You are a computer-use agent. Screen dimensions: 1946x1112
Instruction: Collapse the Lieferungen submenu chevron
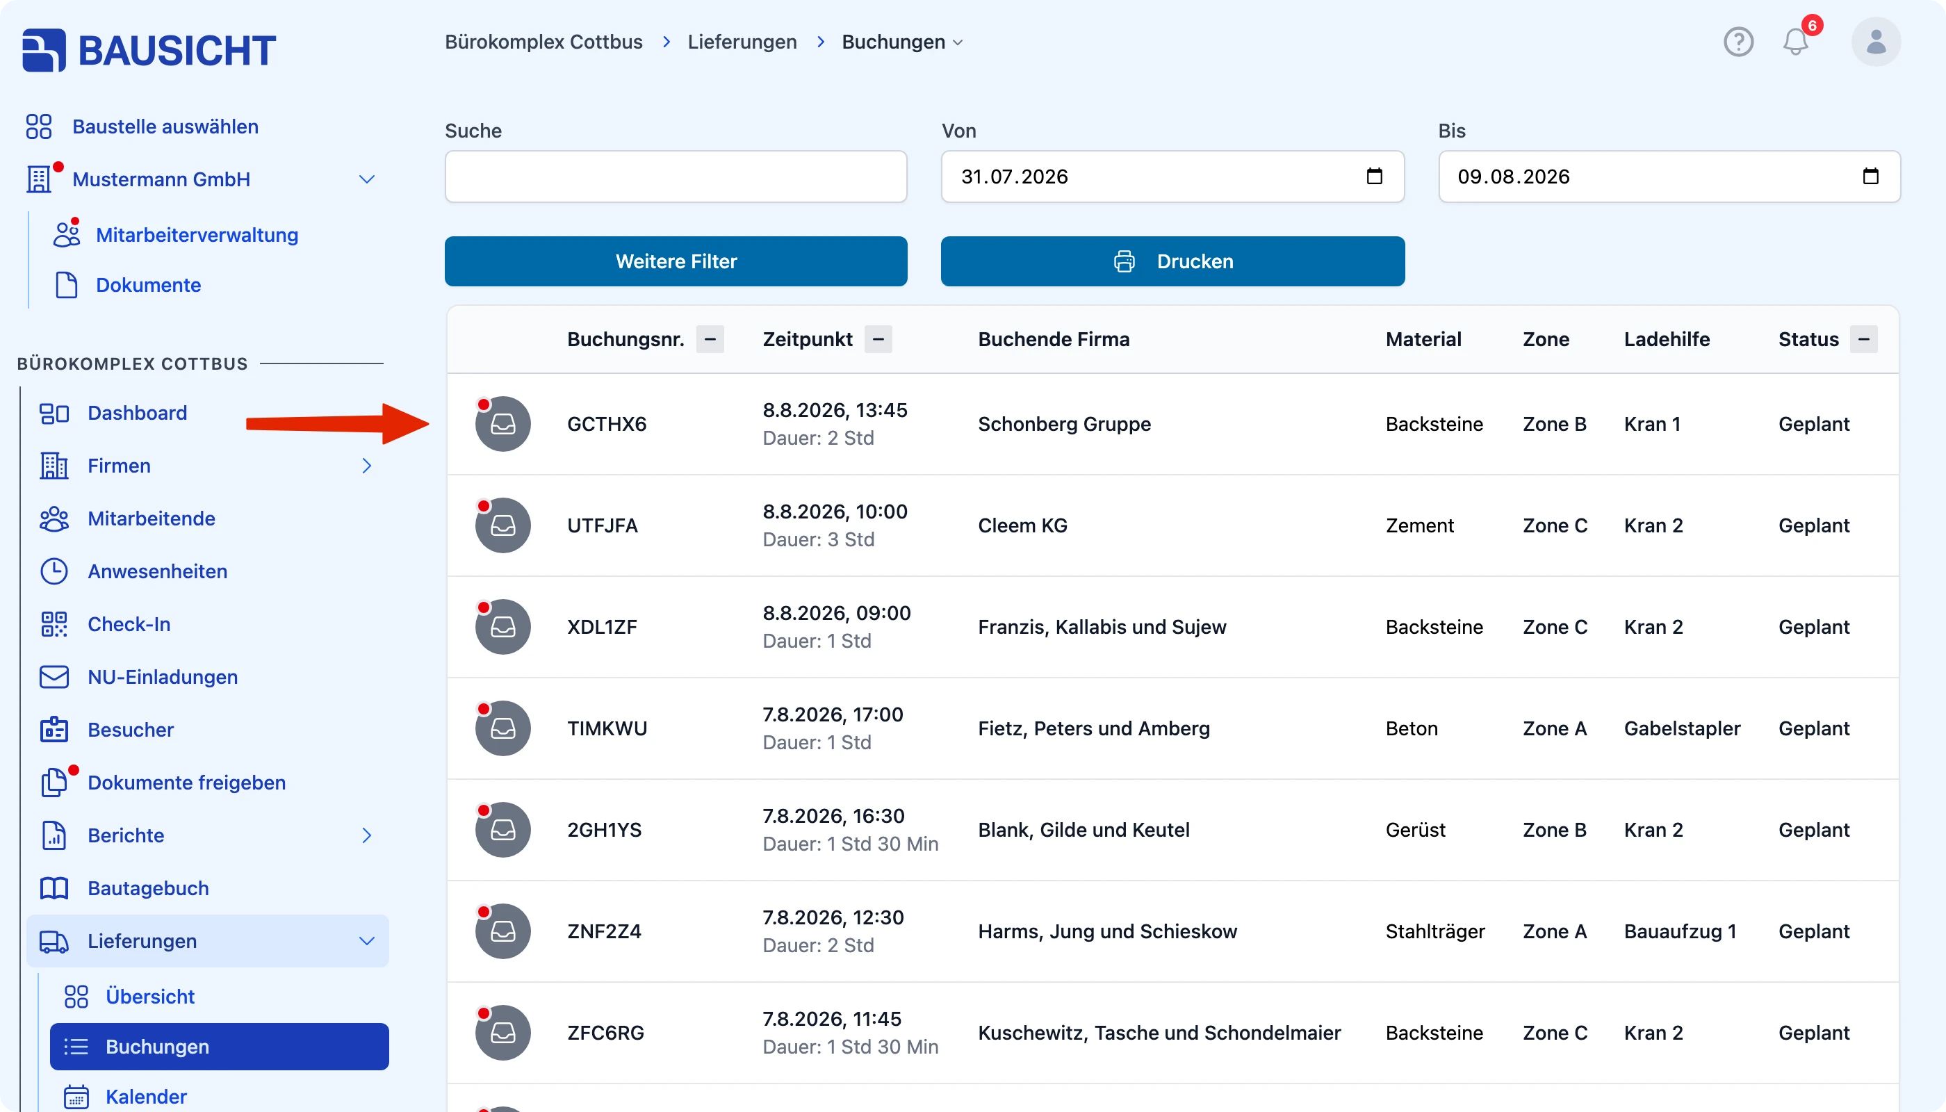(x=366, y=941)
